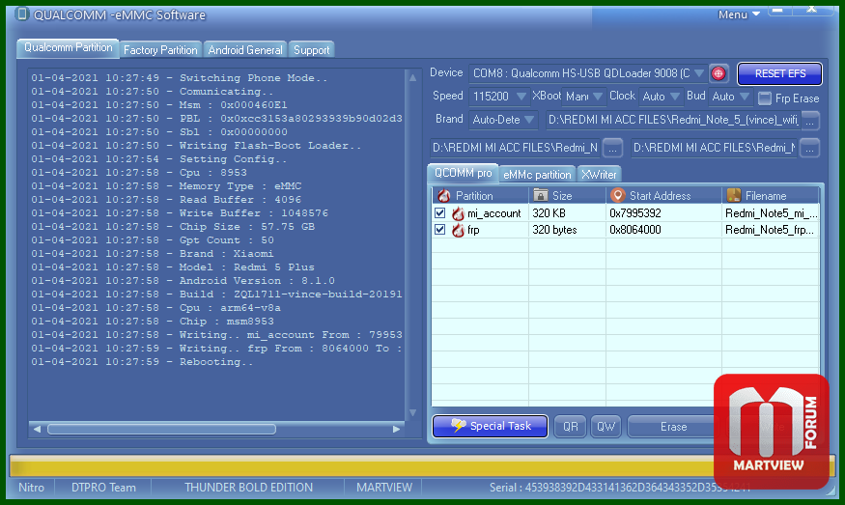Click flame icon in Partition column header

click(443, 196)
